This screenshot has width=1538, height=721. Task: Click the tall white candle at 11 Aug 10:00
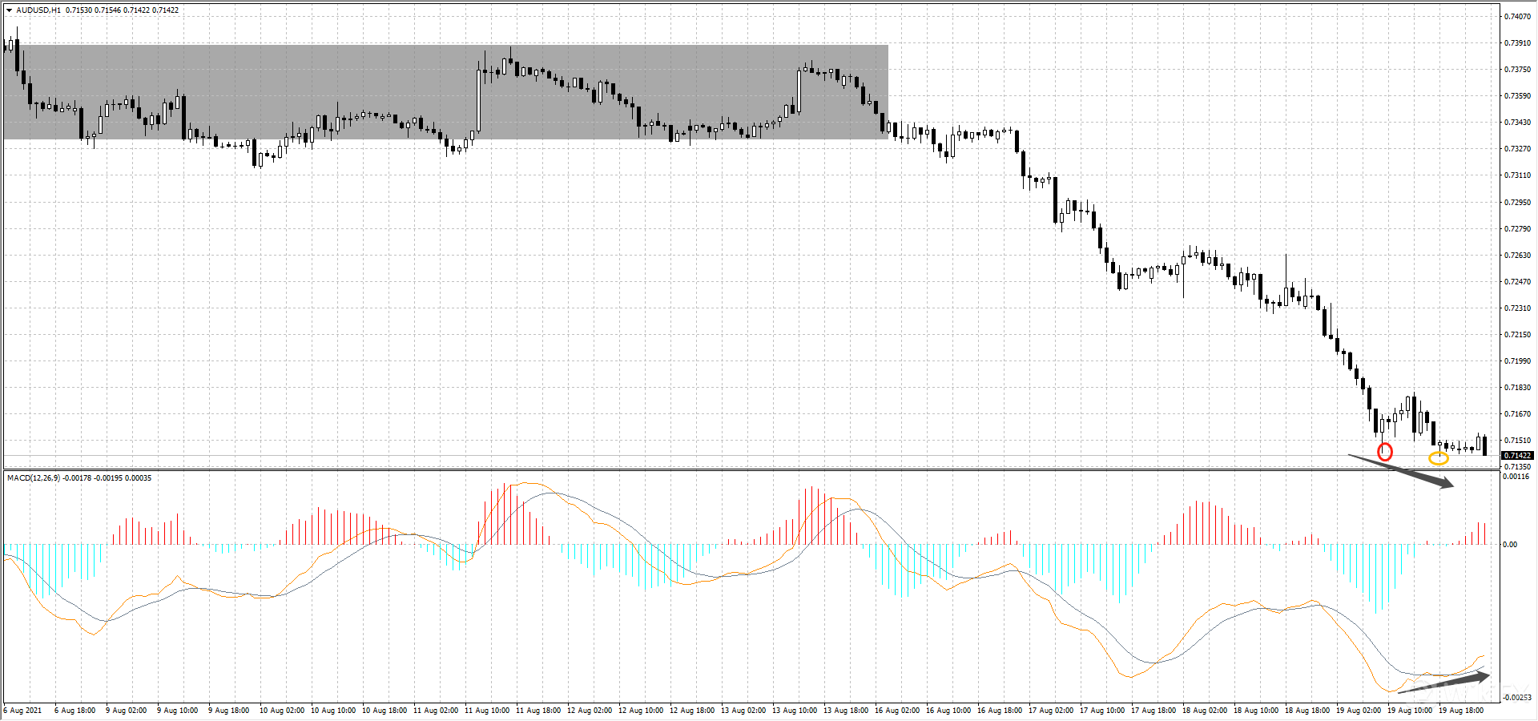click(478, 100)
